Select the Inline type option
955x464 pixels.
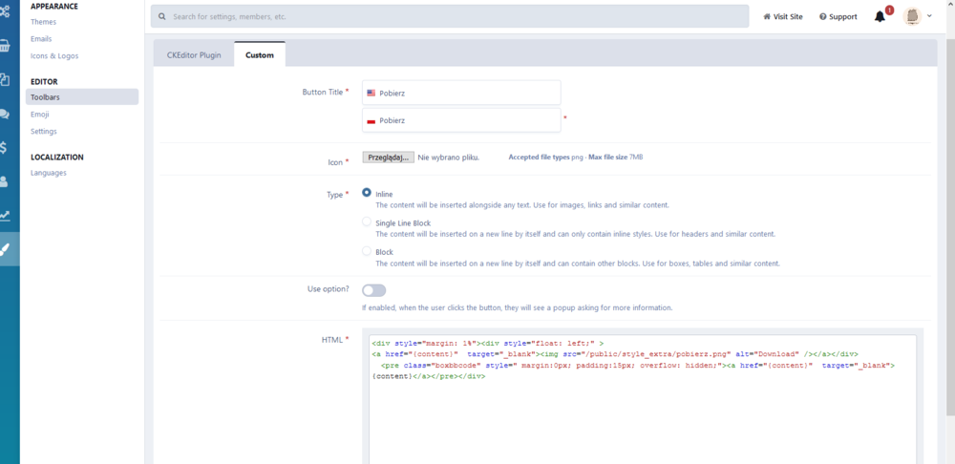point(367,193)
